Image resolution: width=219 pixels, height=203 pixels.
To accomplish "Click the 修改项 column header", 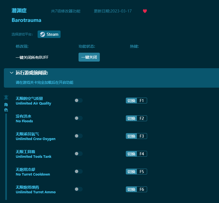I will click(x=22, y=46).
